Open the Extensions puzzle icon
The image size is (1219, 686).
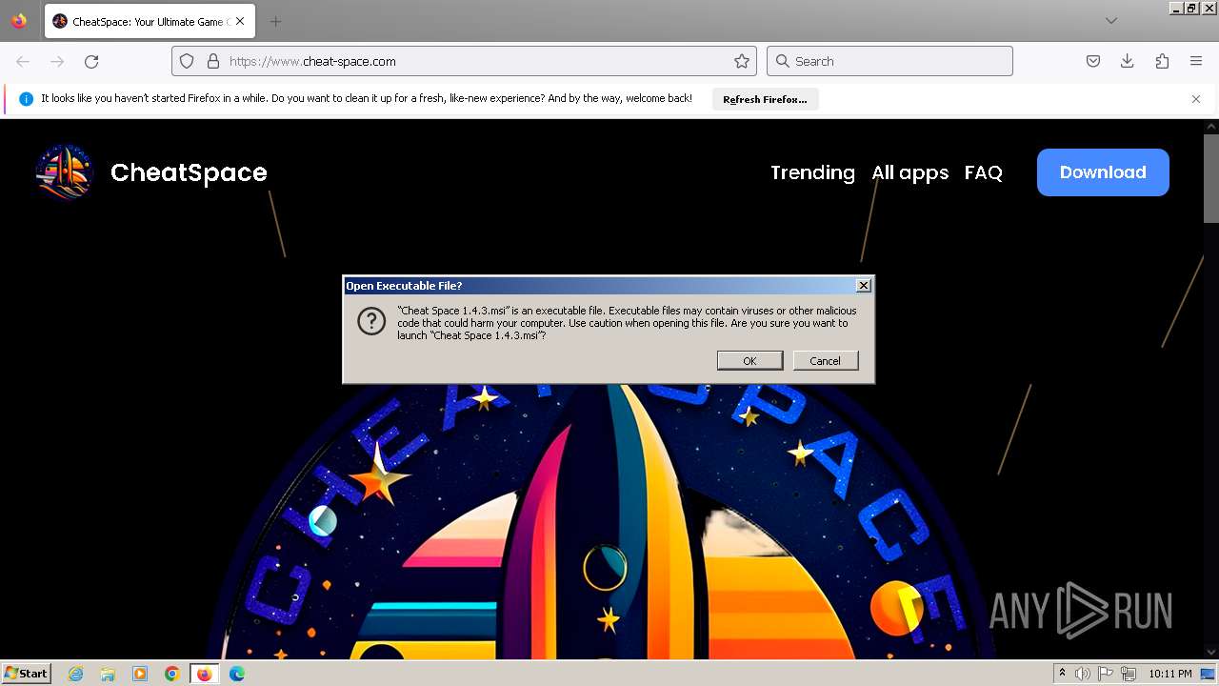1162,61
